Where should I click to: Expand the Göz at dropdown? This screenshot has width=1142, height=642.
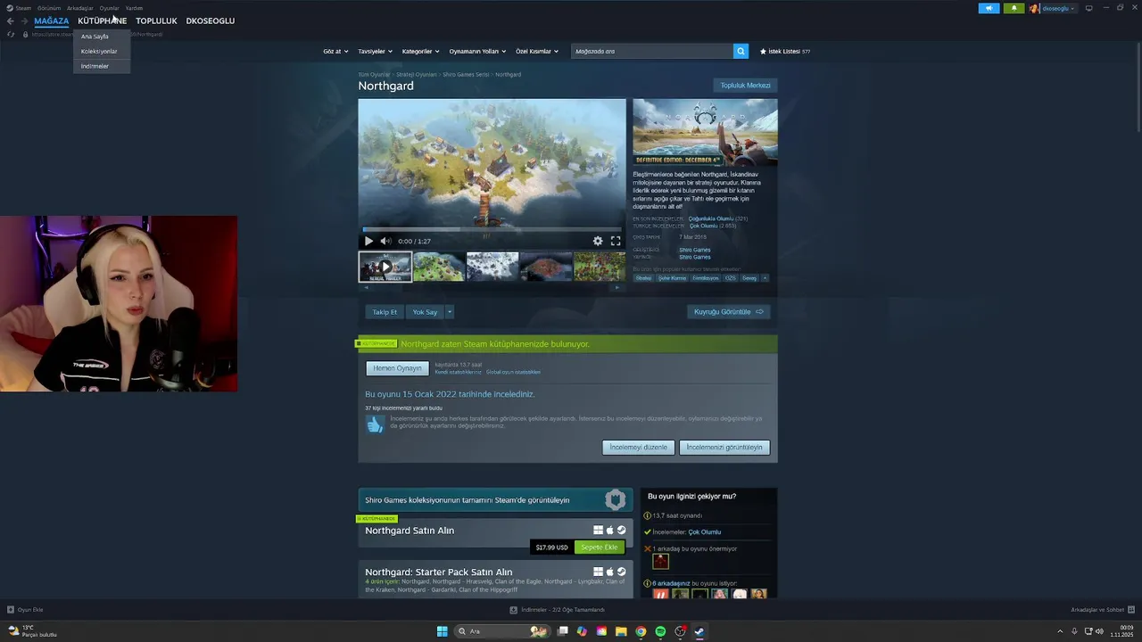[335, 51]
